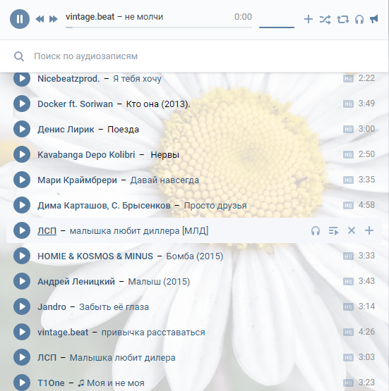Open vintage.beat artist link in player header
Screen dimensions: 389x391
[x=90, y=17]
